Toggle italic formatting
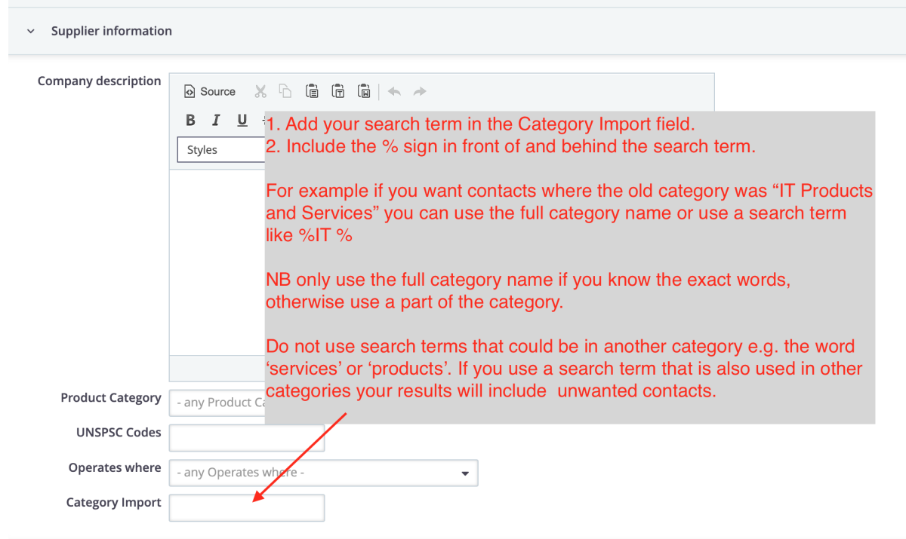Image resolution: width=906 pixels, height=539 pixels. [x=216, y=121]
